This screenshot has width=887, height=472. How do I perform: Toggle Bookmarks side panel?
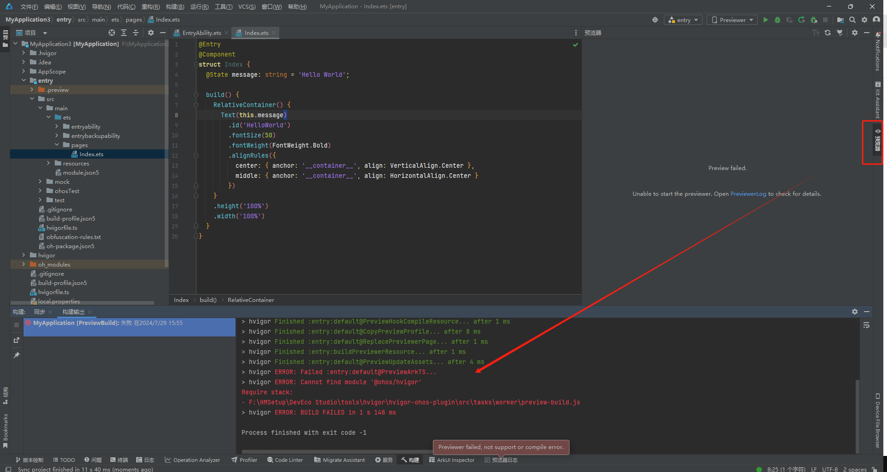pyautogui.click(x=6, y=431)
